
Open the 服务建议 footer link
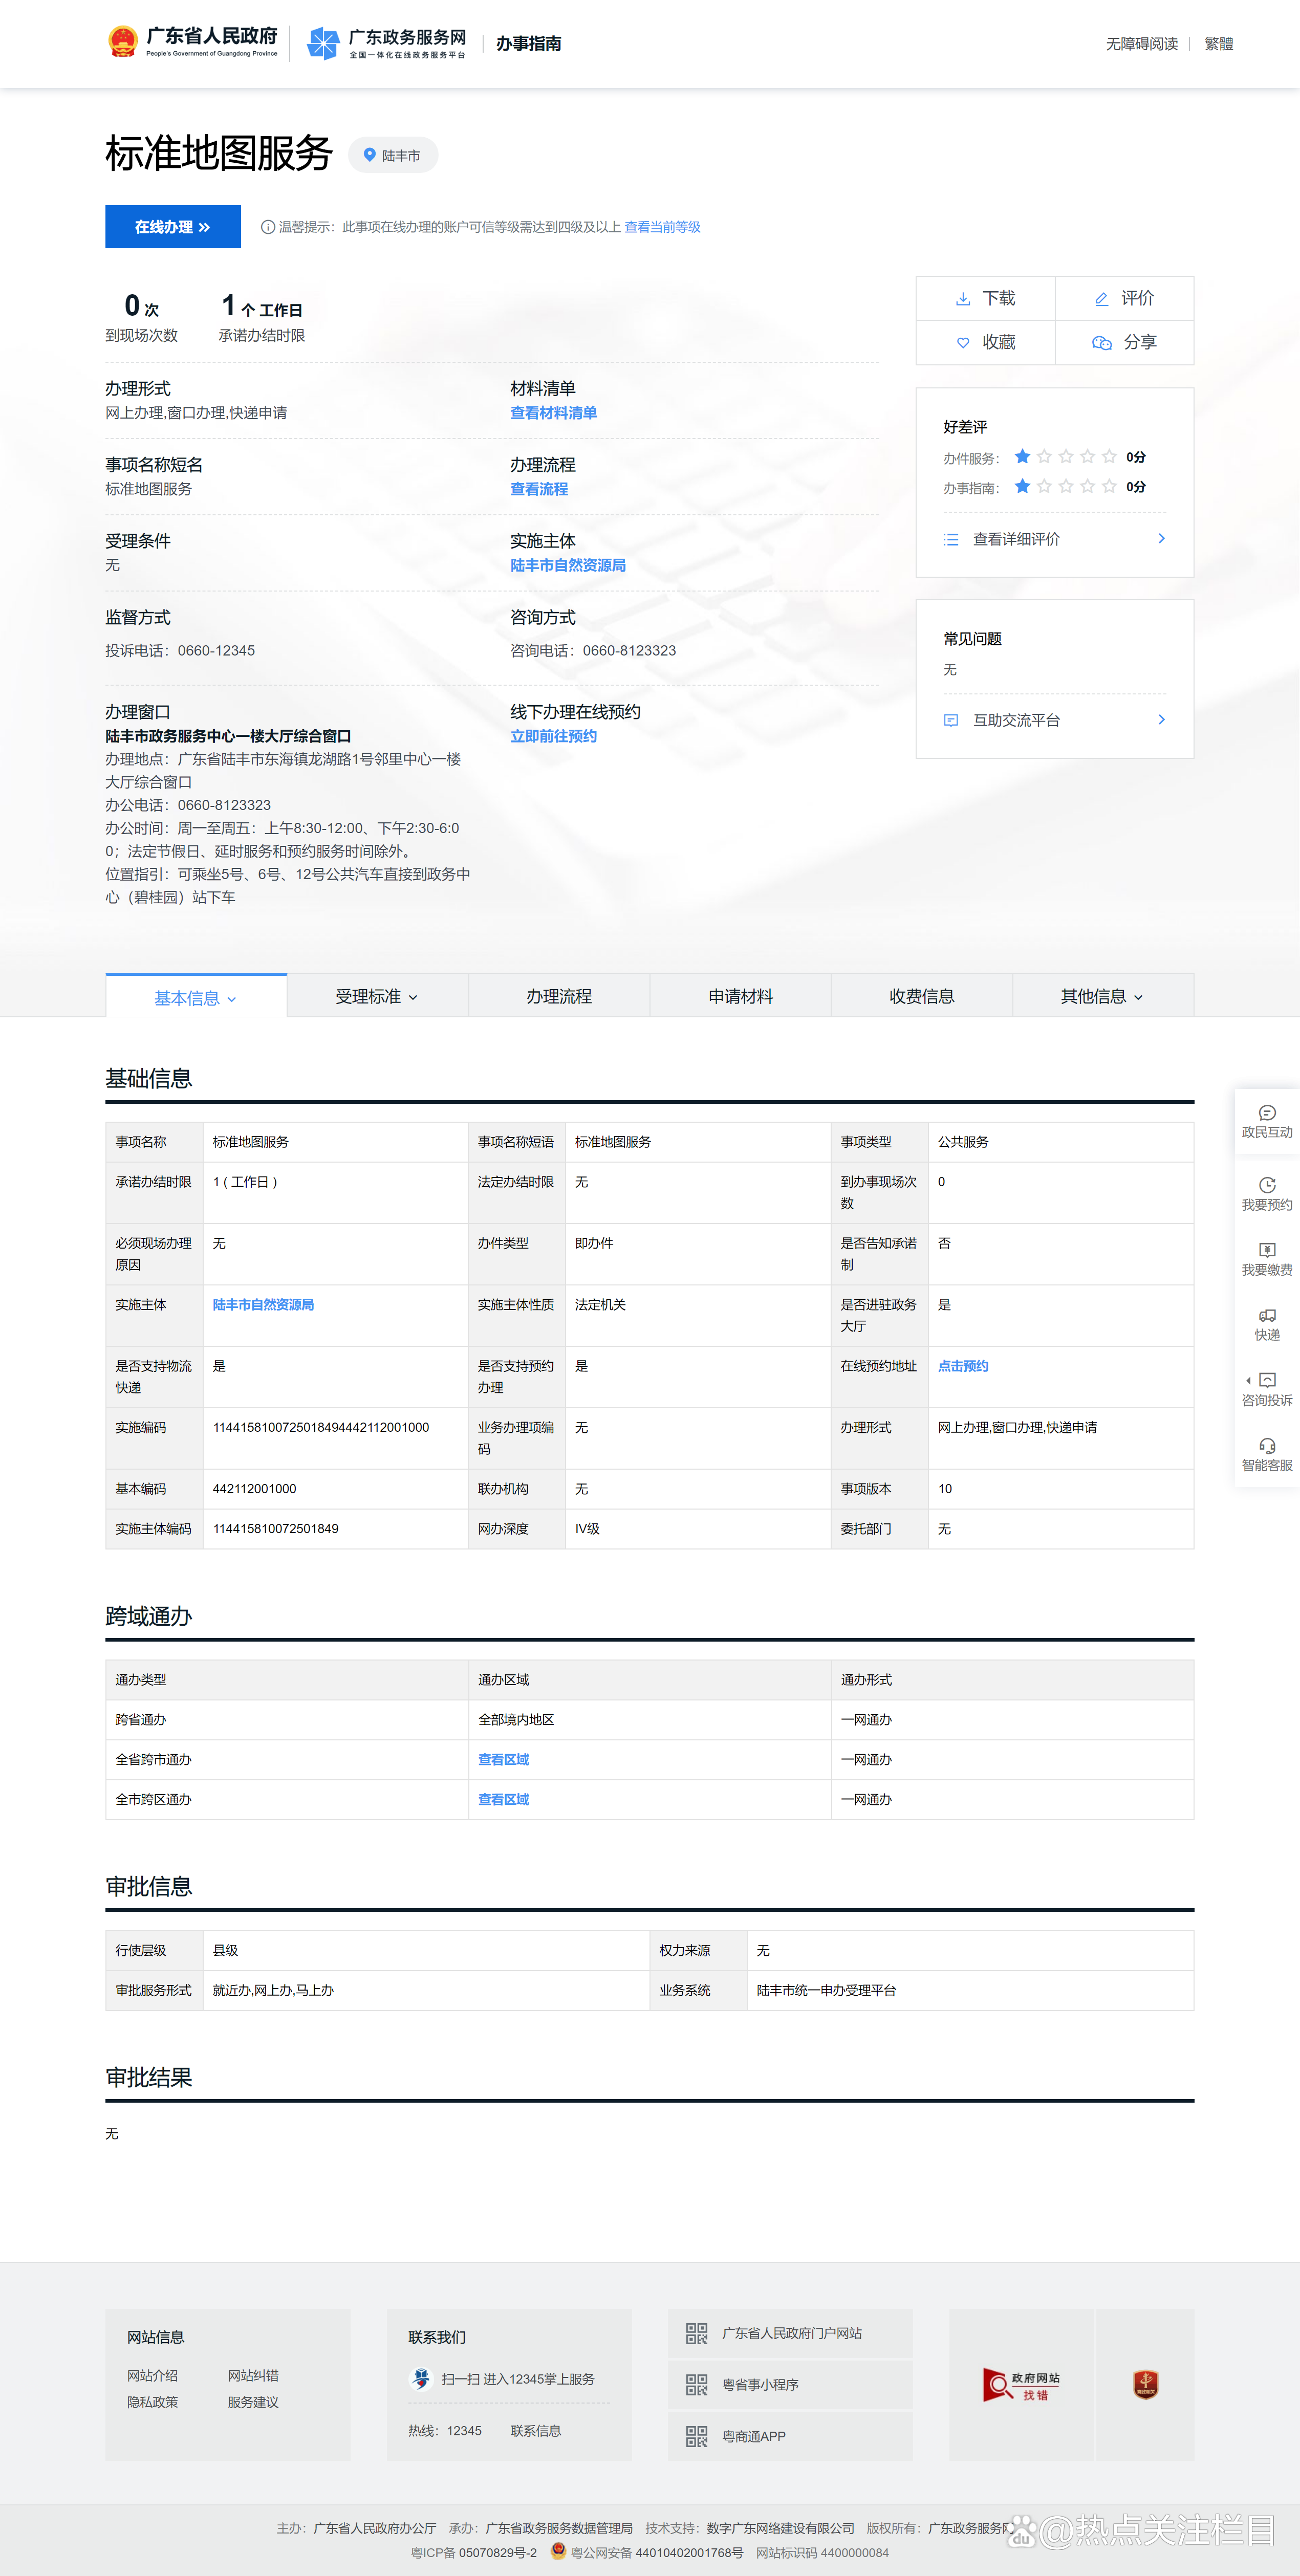pos(253,2402)
